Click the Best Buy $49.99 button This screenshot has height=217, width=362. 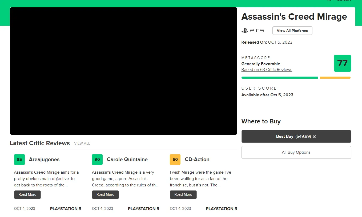[x=296, y=136]
